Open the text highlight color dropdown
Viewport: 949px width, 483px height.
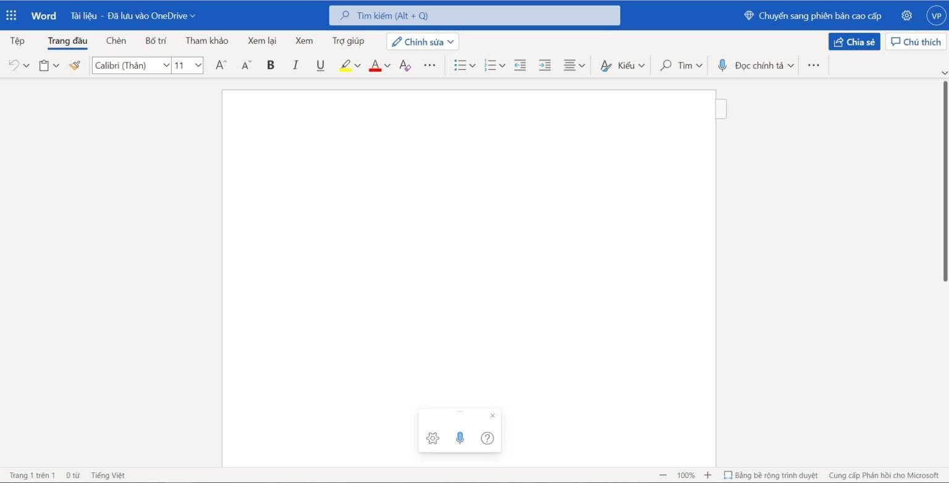[x=357, y=65]
